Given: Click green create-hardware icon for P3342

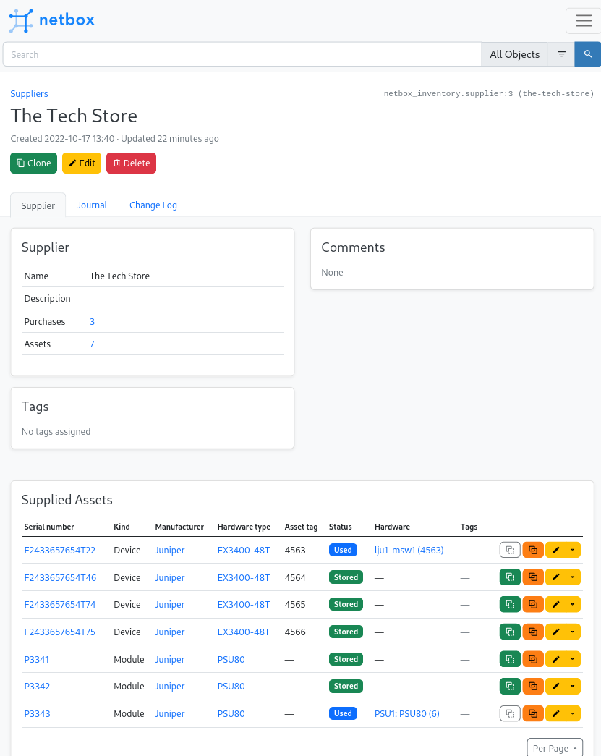Looking at the screenshot, I should 510,686.
